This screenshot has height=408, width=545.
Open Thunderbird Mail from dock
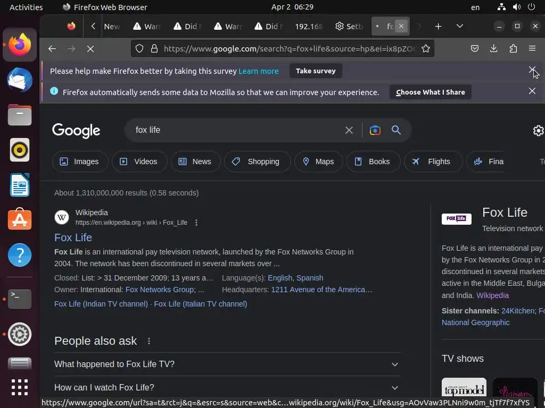click(20, 80)
